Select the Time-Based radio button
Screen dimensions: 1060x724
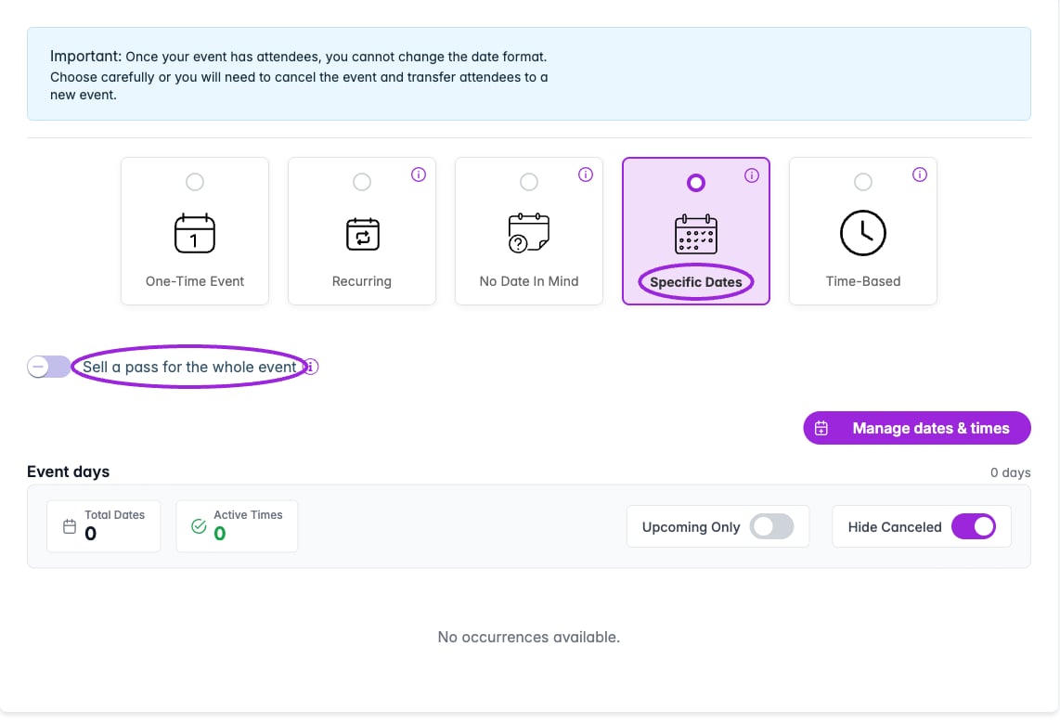(862, 182)
